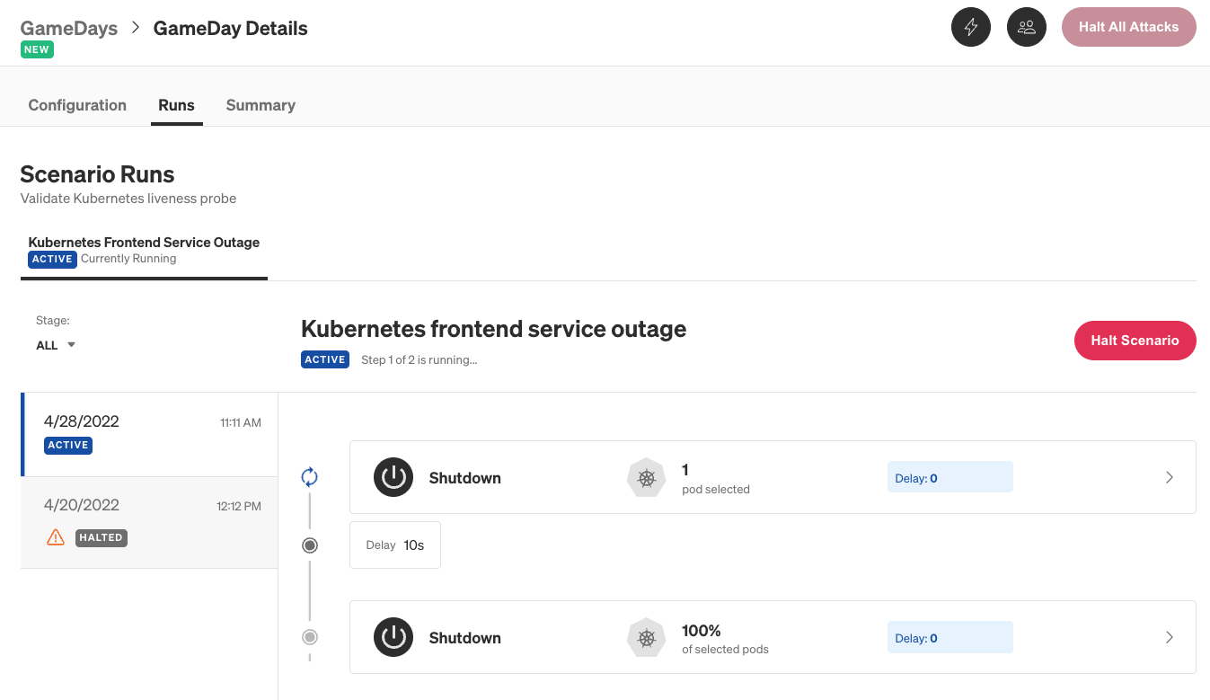Click the Halt All Attacks button

tap(1128, 27)
